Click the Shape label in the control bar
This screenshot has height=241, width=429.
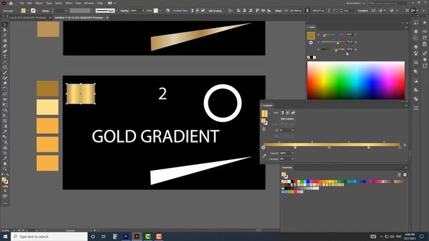278,11
